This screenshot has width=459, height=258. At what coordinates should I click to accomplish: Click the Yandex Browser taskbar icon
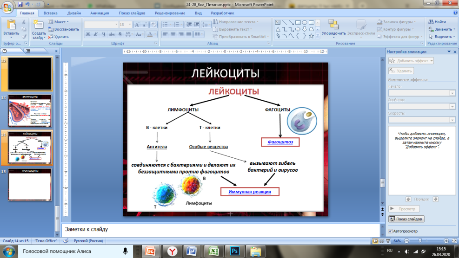pyautogui.click(x=172, y=251)
